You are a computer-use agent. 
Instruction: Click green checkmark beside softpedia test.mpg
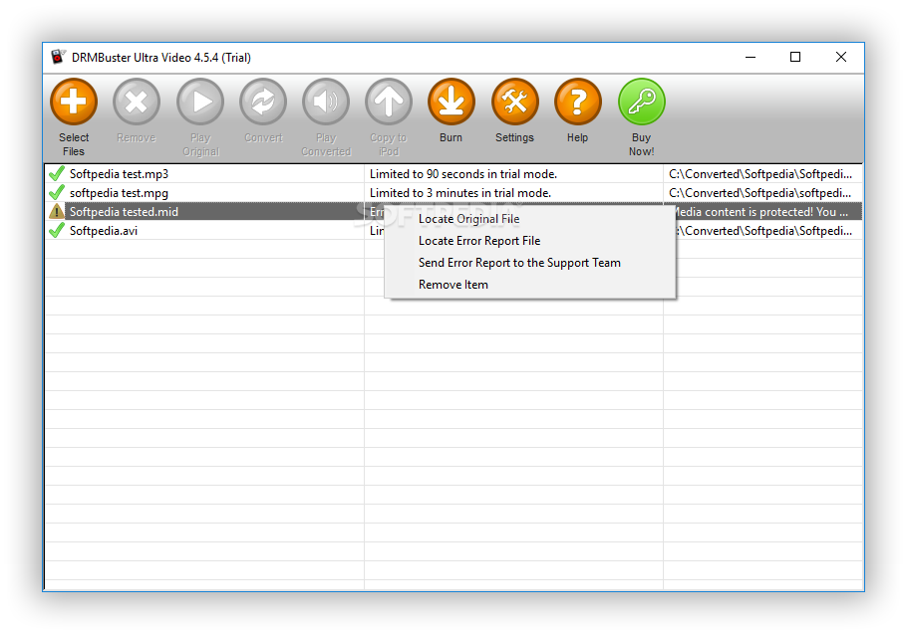57,192
